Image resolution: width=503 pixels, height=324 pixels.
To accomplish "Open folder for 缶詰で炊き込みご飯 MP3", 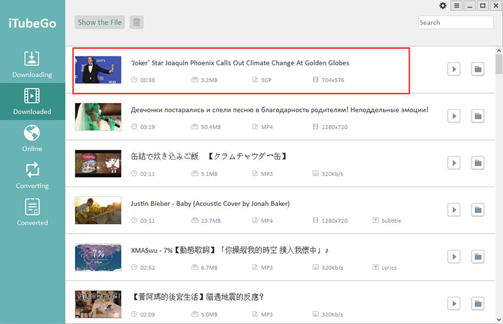I will point(478,163).
